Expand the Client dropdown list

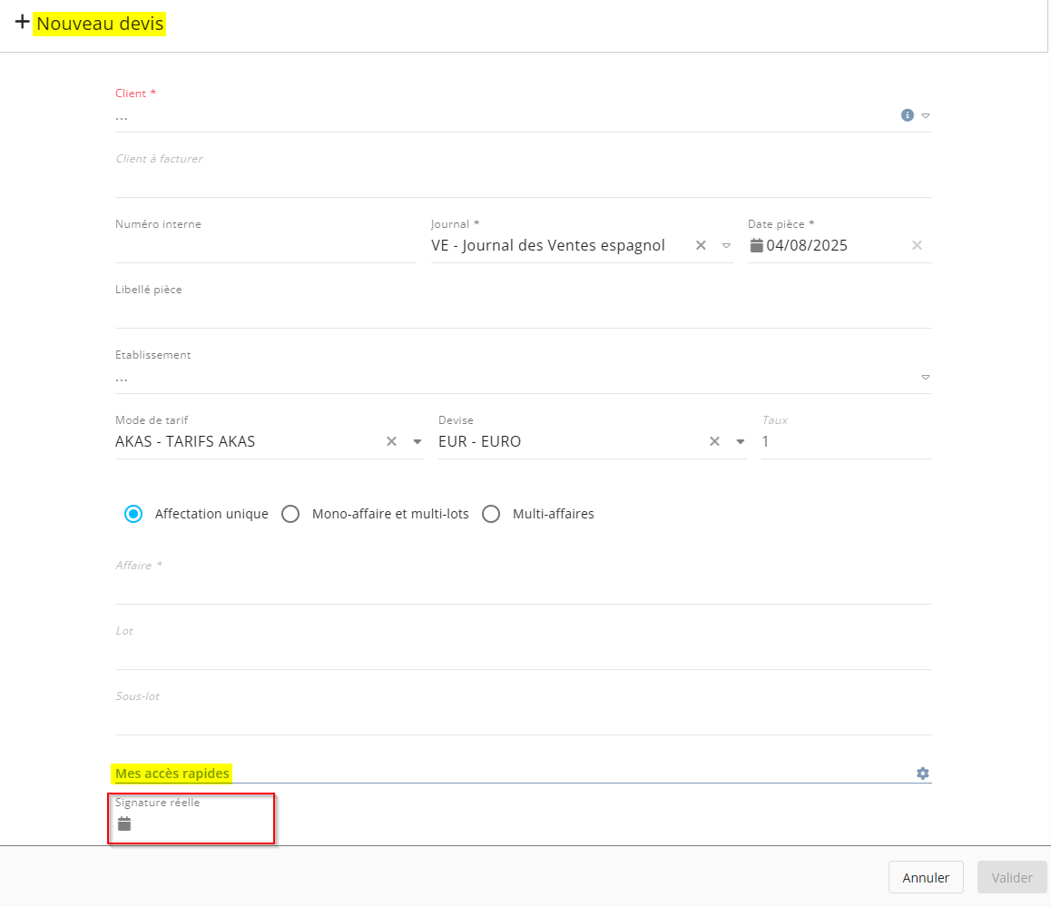(926, 116)
